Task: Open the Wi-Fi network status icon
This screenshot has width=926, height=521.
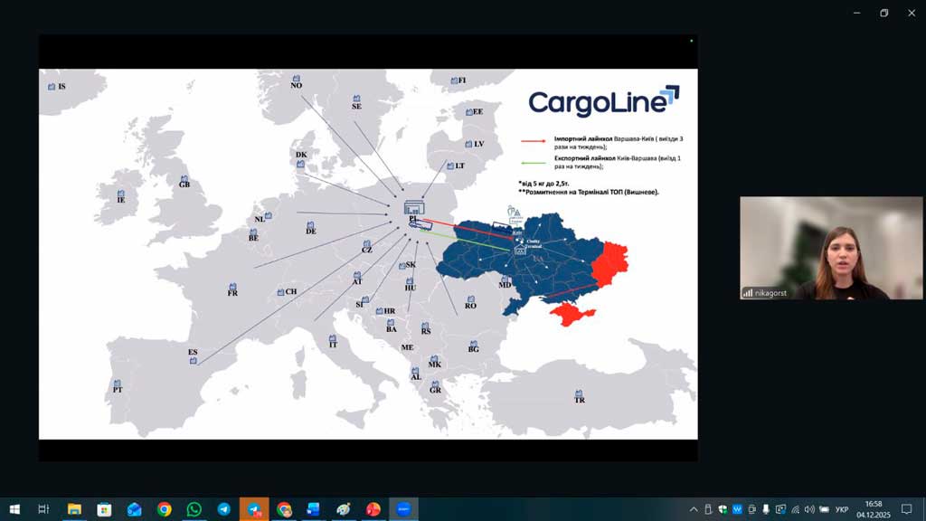Action: (795, 509)
